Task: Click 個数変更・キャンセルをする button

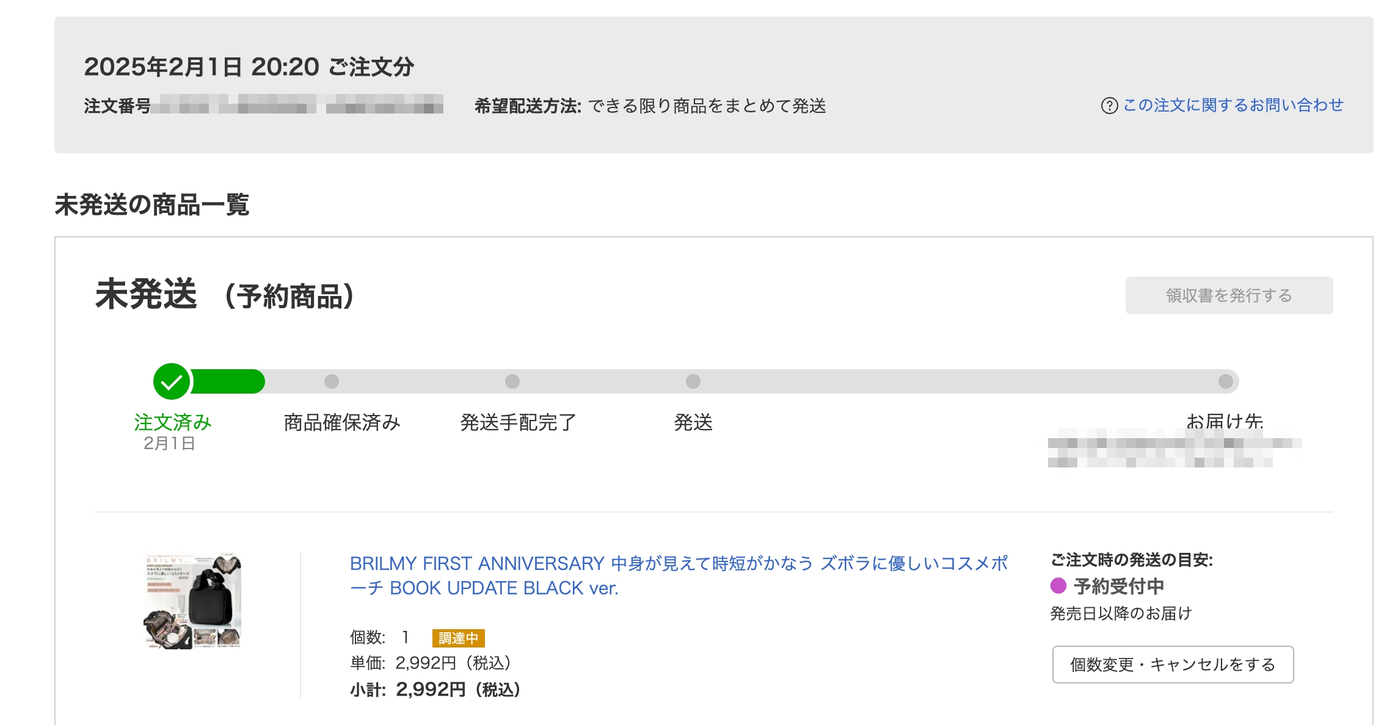Action: [x=1173, y=665]
